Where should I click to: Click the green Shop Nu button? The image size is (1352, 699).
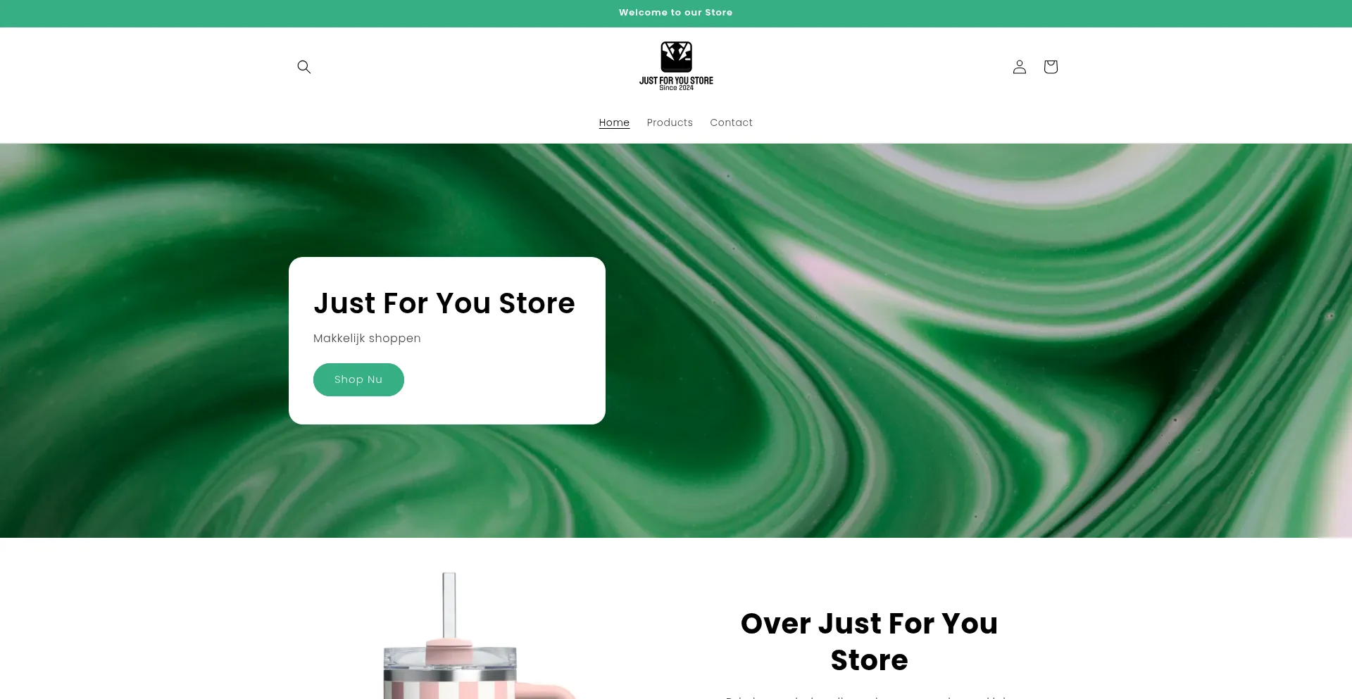click(358, 379)
